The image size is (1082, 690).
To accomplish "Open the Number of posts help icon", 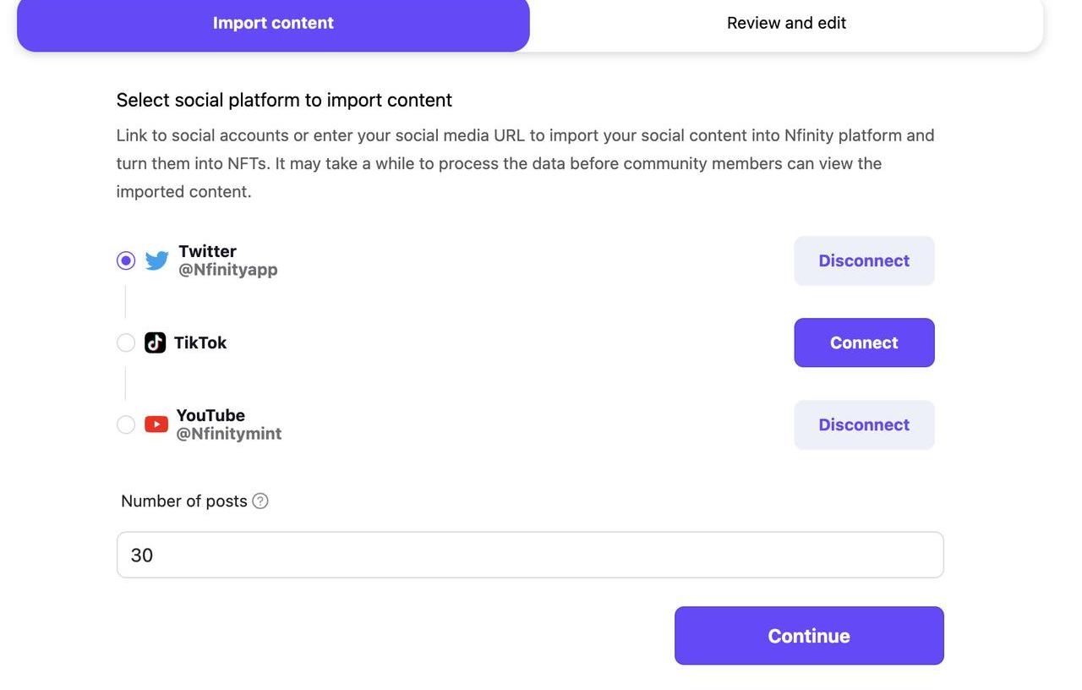I will pos(260,501).
